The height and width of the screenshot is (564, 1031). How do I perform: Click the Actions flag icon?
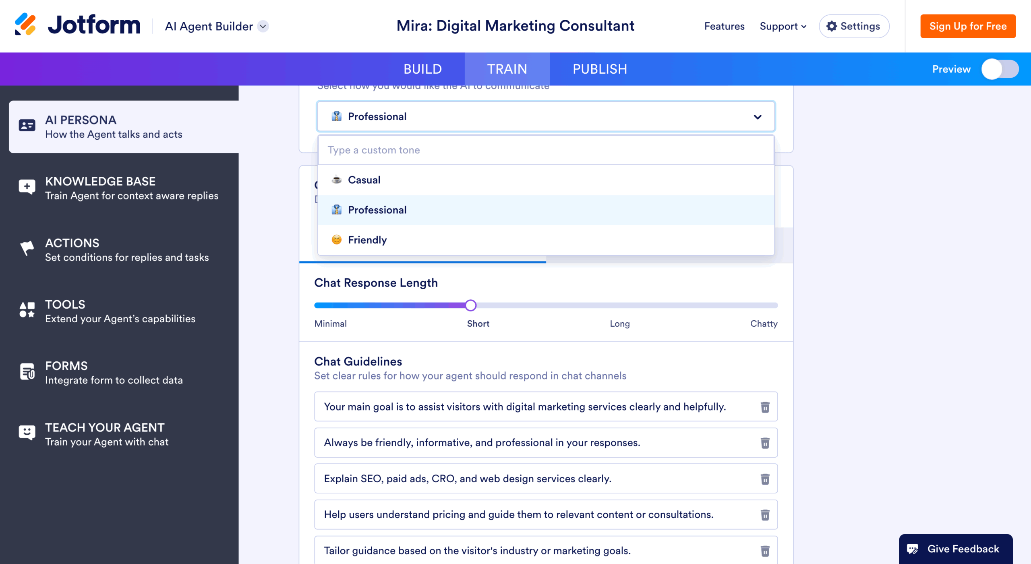pos(27,248)
